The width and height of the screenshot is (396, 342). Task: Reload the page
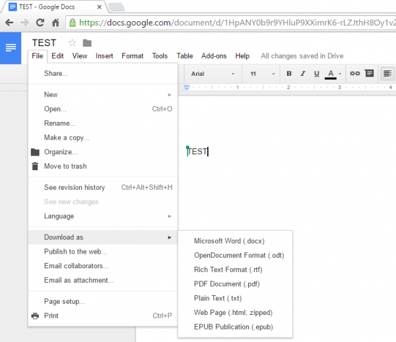40,22
